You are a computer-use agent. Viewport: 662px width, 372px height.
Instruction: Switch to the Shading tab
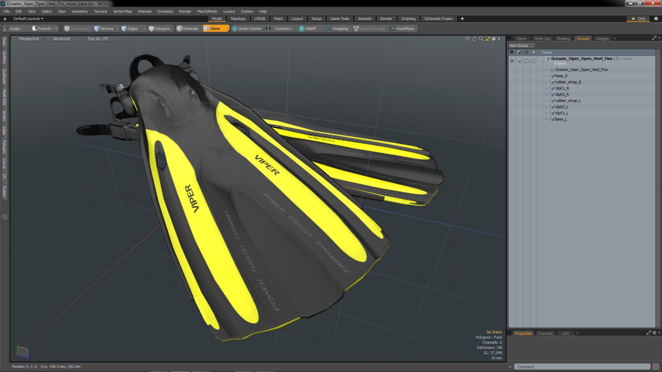click(563, 39)
